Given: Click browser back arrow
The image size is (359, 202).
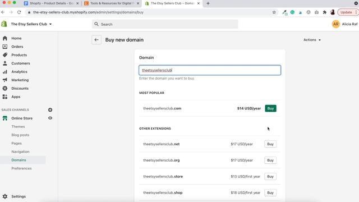Looking at the screenshot, I should tap(3, 12).
